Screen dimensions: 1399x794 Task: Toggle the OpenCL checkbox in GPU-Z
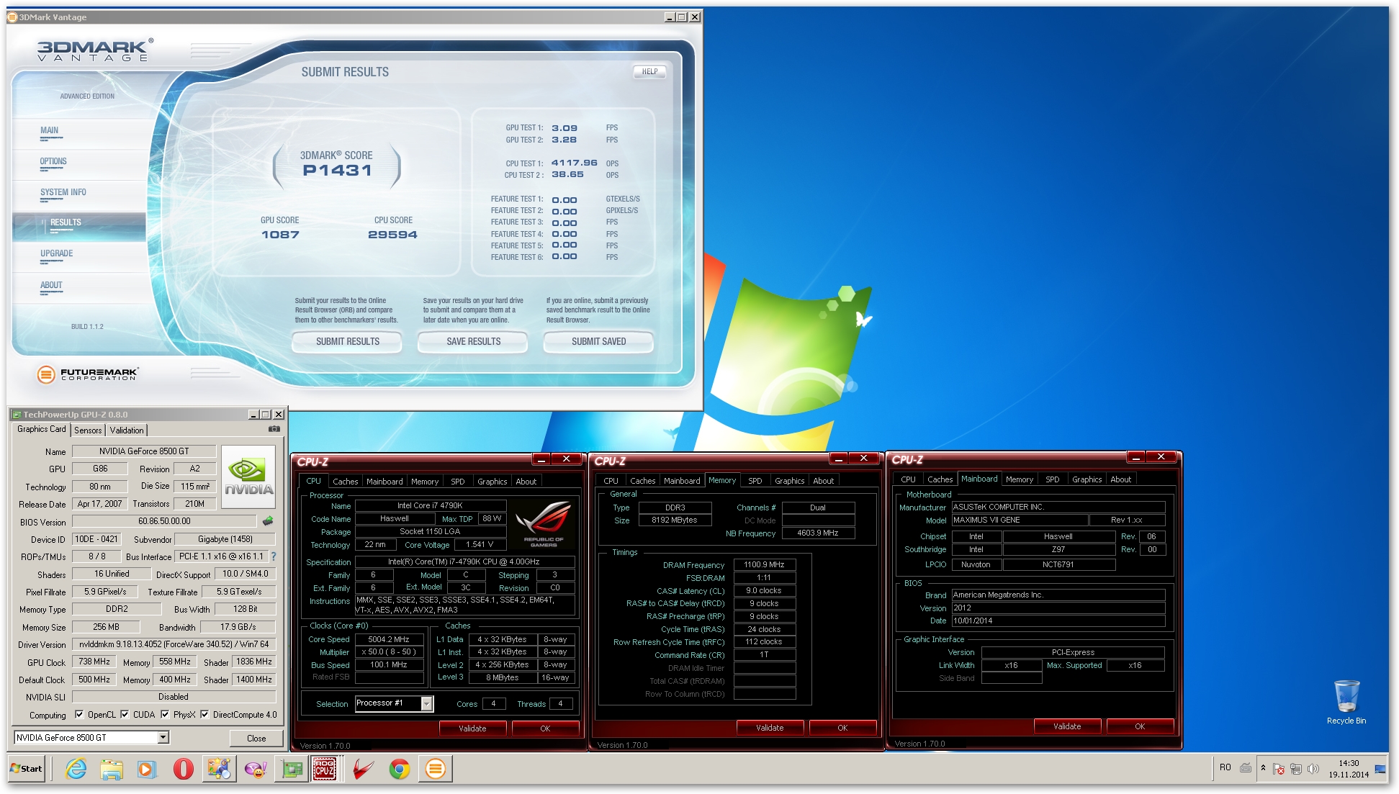coord(79,715)
